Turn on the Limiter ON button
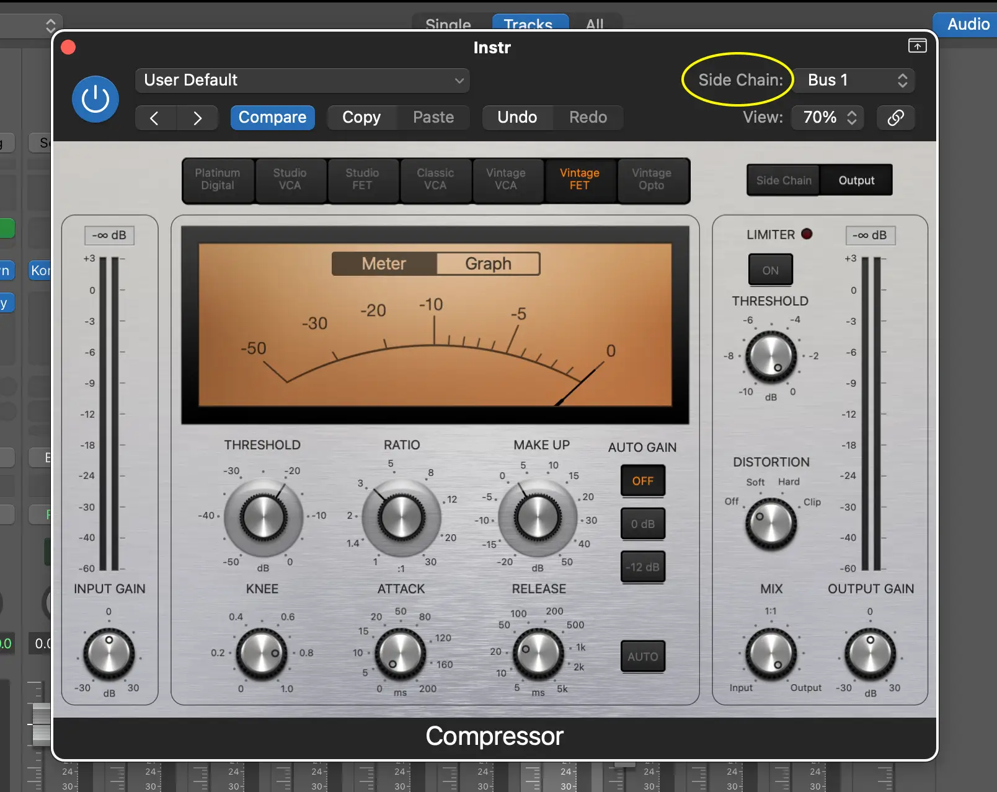The width and height of the screenshot is (997, 792). point(770,270)
